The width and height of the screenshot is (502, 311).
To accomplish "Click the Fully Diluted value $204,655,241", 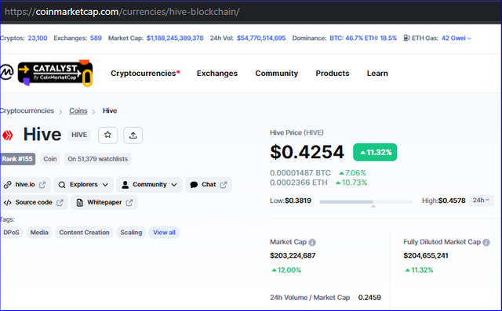I will coord(426,255).
